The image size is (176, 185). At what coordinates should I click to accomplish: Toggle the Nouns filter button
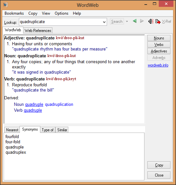159,38
